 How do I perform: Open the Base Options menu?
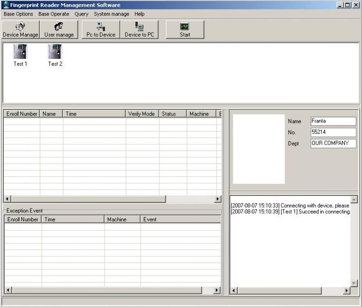18,14
